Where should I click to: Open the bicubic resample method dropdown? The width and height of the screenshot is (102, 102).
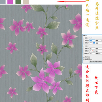(96, 62)
